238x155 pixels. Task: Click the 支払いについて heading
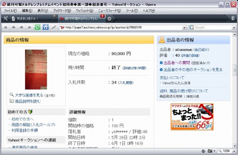(x=172, y=78)
